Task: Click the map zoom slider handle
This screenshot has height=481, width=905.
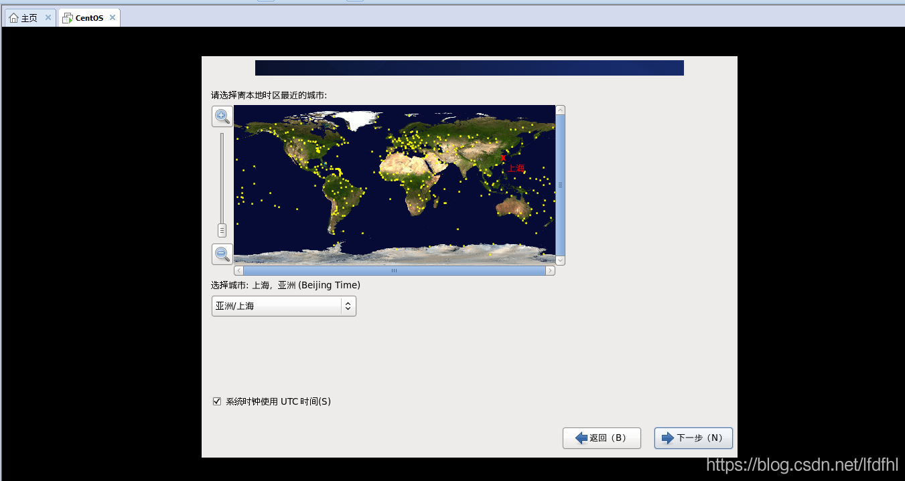Action: point(222,230)
